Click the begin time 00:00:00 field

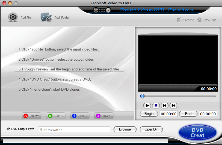click(x=168, y=114)
